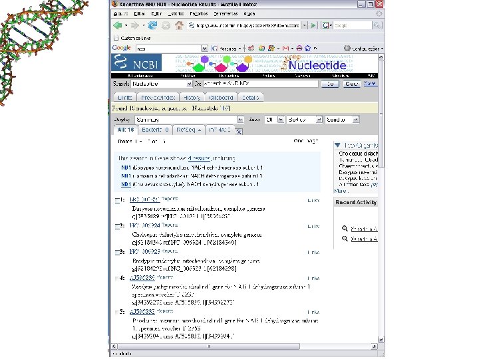Tick checkbox for result 4 AJ505836
The width and height of the screenshot is (479, 359).
coord(117,278)
